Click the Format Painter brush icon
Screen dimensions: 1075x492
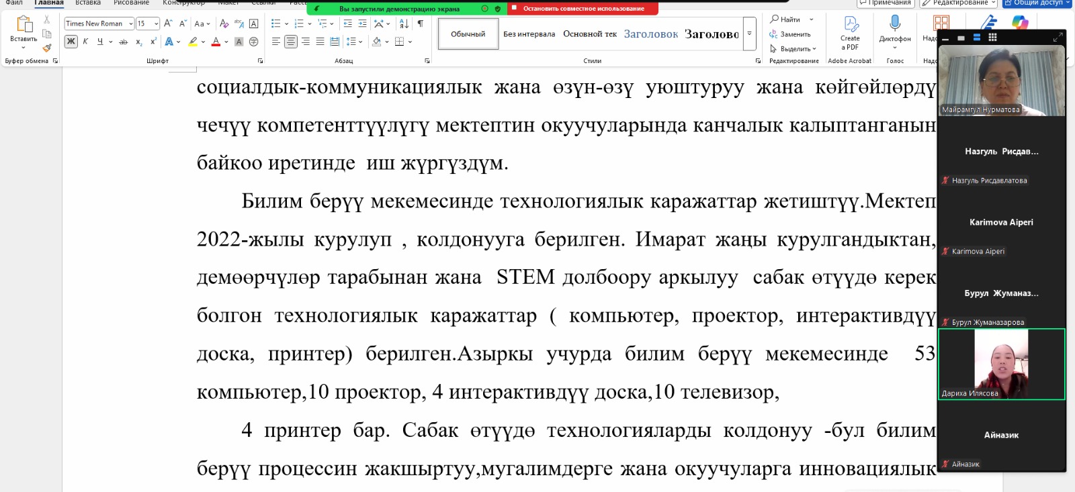tap(47, 48)
